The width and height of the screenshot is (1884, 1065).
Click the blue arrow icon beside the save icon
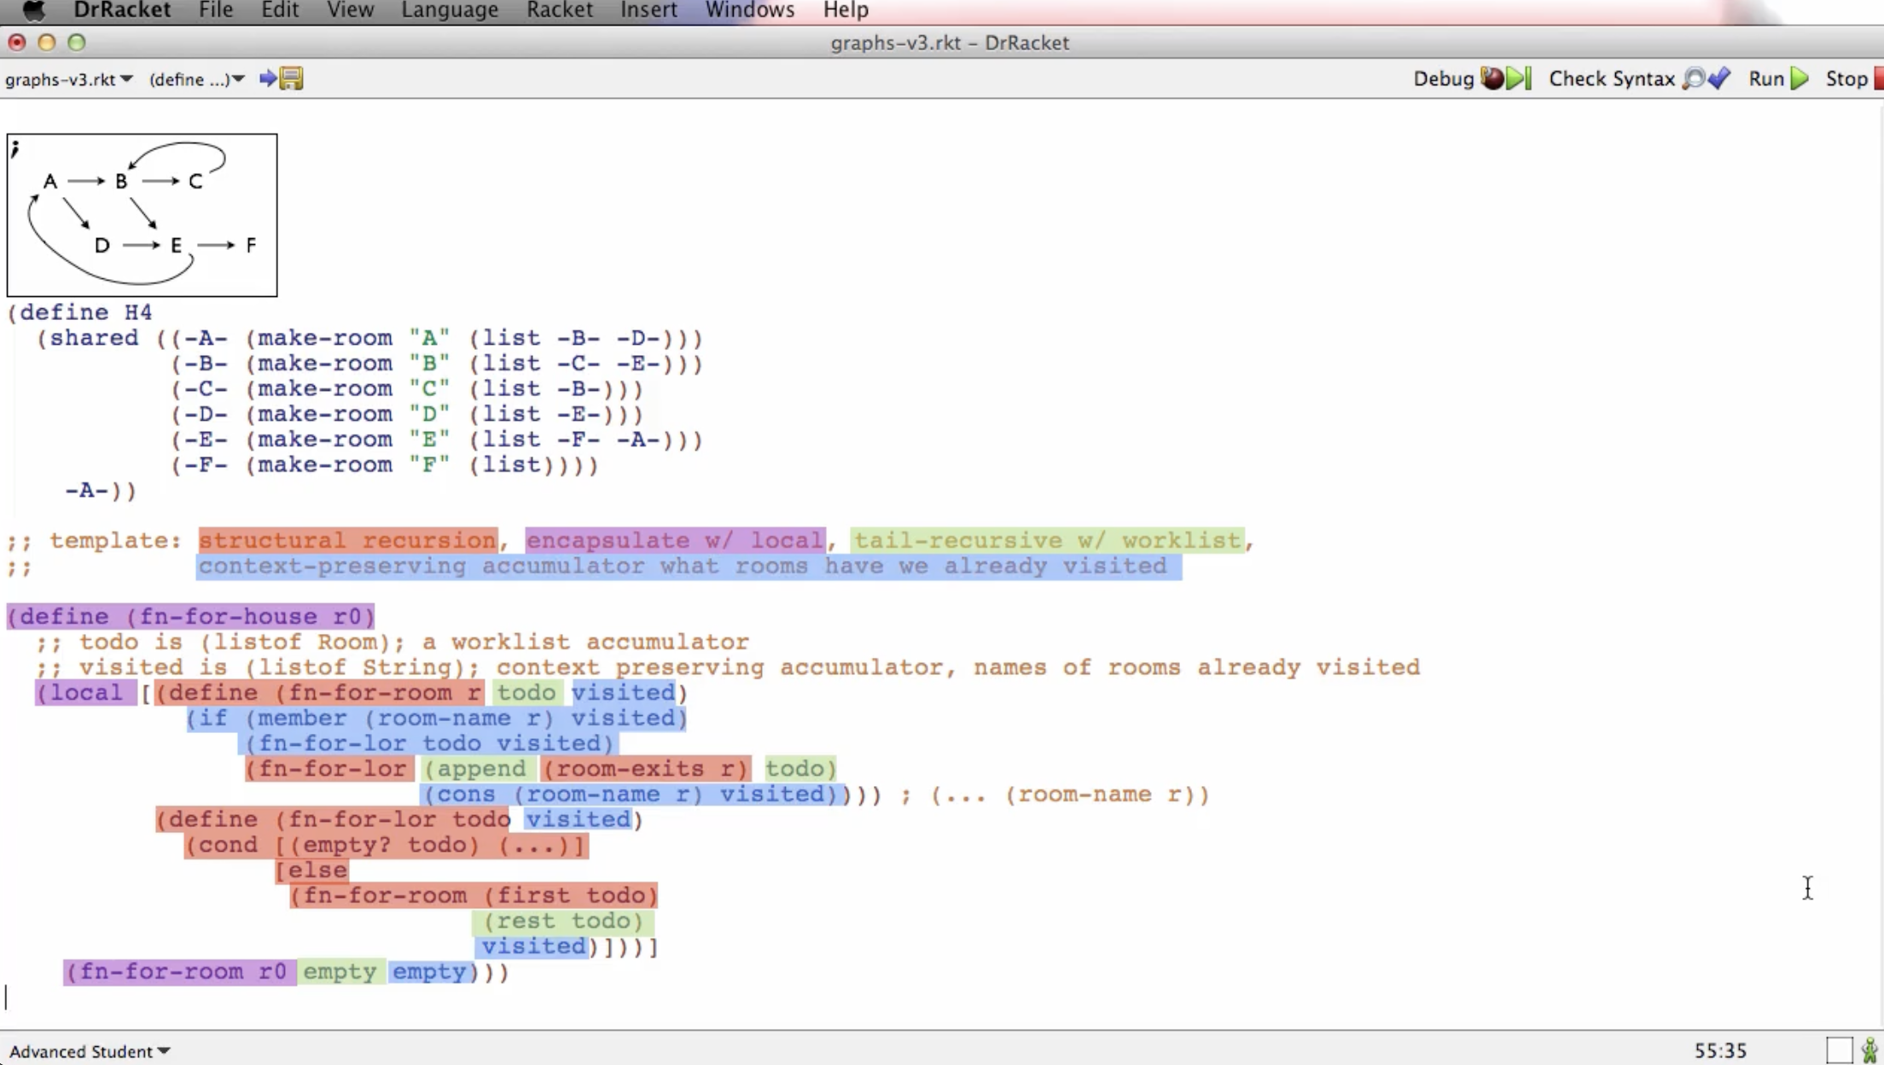[x=267, y=79]
